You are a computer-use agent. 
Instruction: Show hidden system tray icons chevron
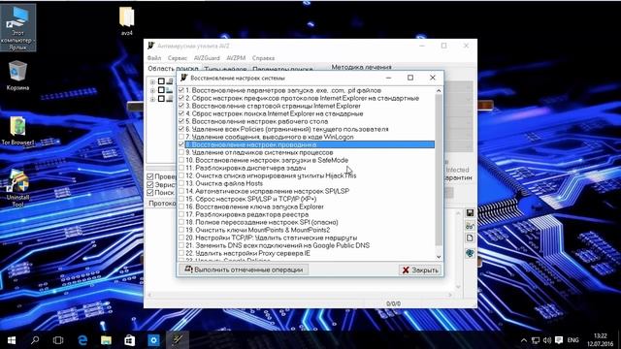click(x=524, y=340)
